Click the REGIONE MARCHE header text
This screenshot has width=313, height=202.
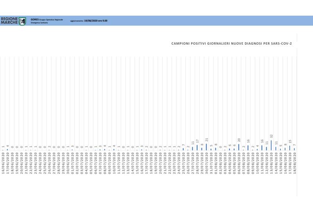[9, 21]
